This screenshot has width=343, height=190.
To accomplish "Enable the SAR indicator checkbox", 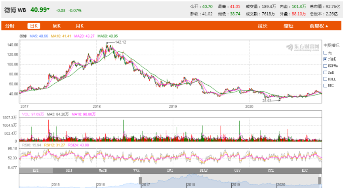I will 325,72.
